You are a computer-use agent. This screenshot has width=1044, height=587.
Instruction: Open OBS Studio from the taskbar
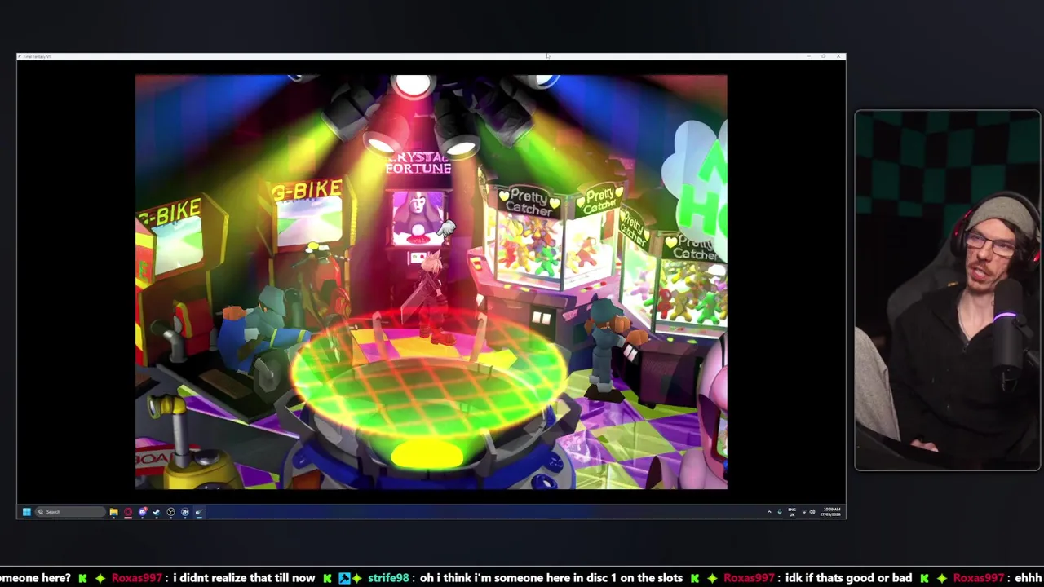tap(171, 512)
